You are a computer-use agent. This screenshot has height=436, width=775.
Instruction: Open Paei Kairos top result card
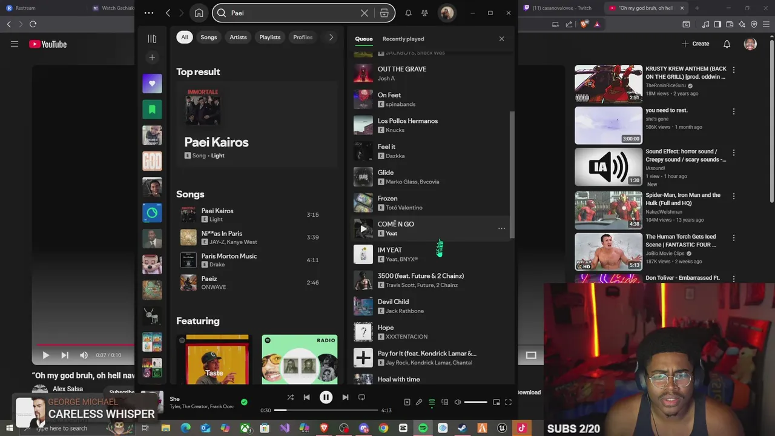pyautogui.click(x=257, y=124)
